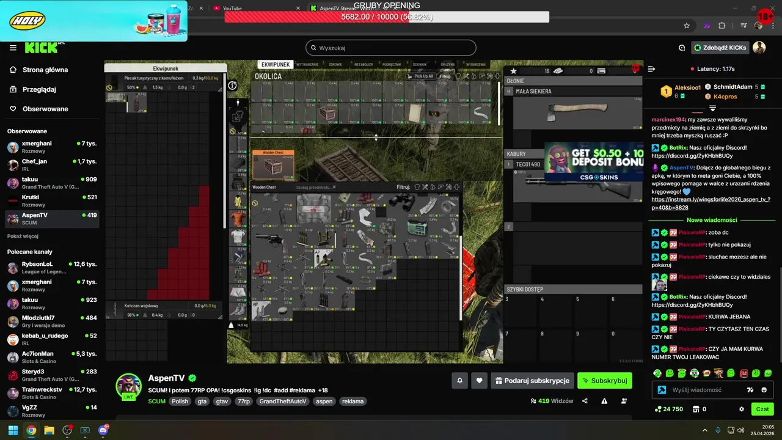This screenshot has width=782, height=440.
Task: Open the AspenTV LIVE avatar
Action: pos(129,386)
